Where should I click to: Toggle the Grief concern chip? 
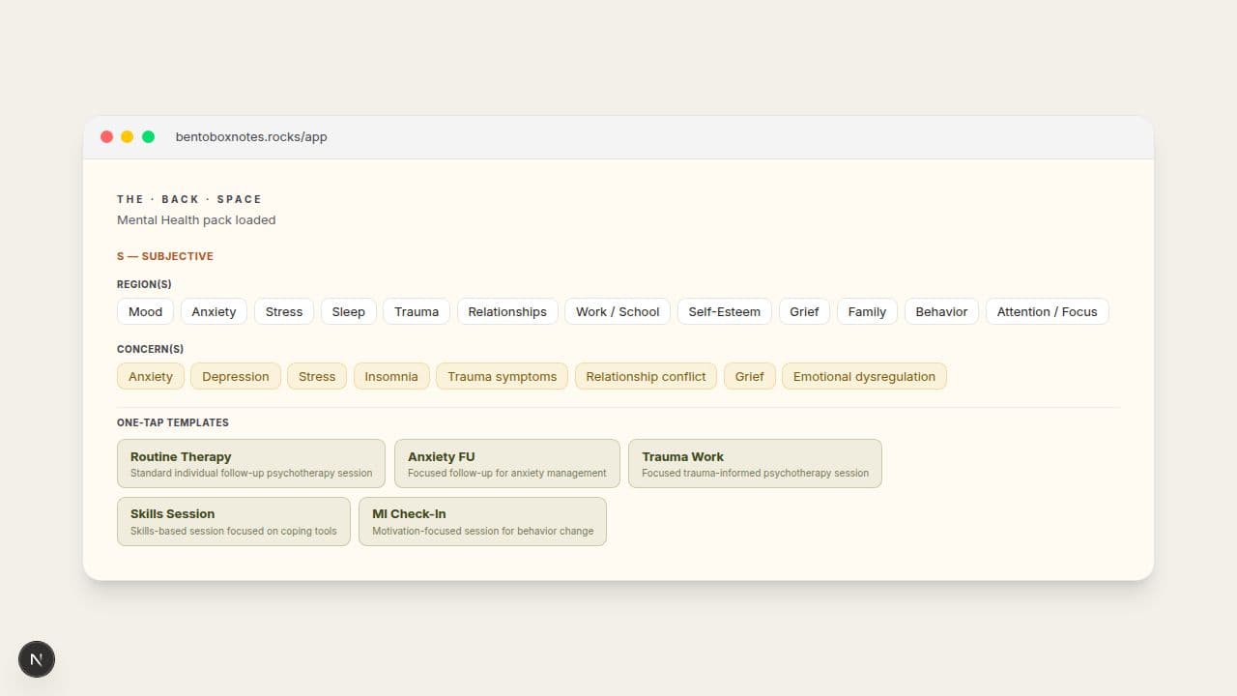(x=750, y=376)
